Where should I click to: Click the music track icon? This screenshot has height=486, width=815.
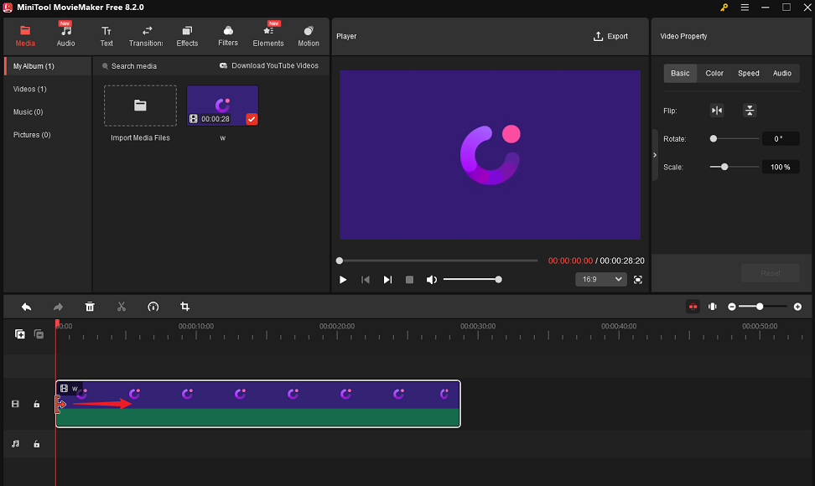[x=16, y=444]
